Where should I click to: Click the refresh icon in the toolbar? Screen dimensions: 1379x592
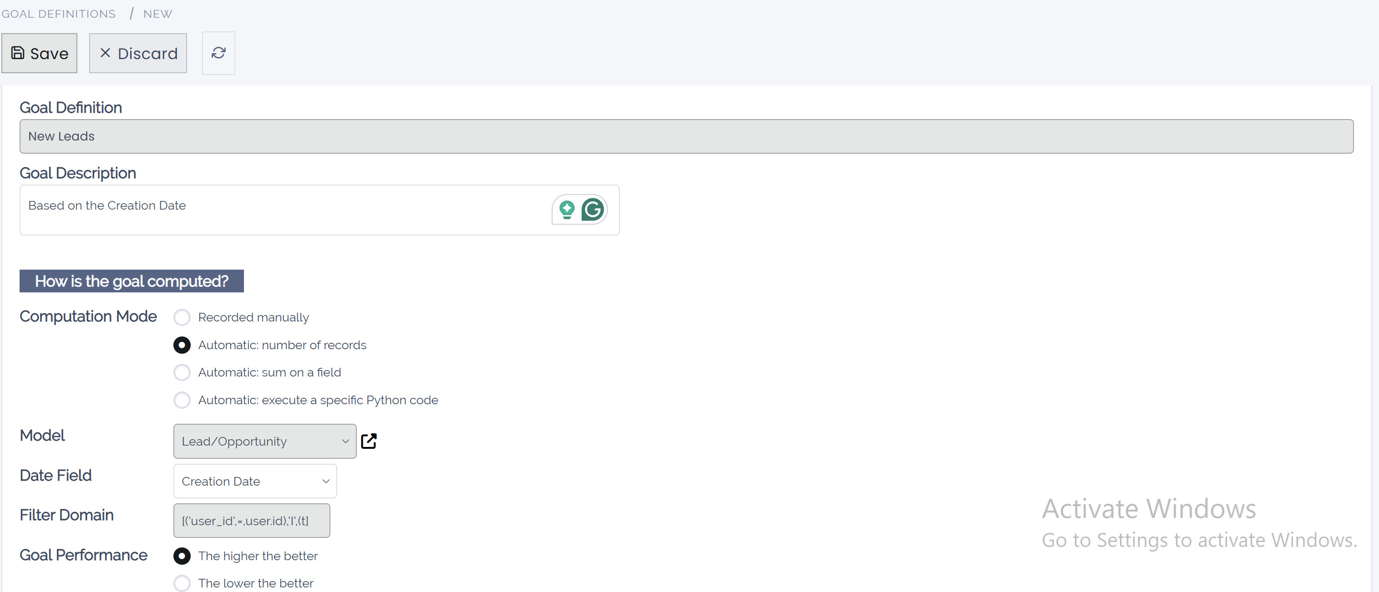pos(218,53)
